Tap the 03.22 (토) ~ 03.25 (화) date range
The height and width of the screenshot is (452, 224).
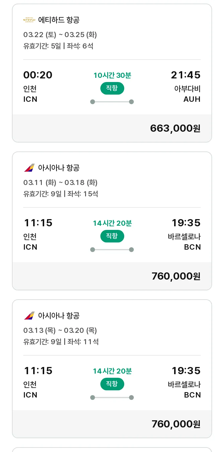pyautogui.click(x=60, y=35)
